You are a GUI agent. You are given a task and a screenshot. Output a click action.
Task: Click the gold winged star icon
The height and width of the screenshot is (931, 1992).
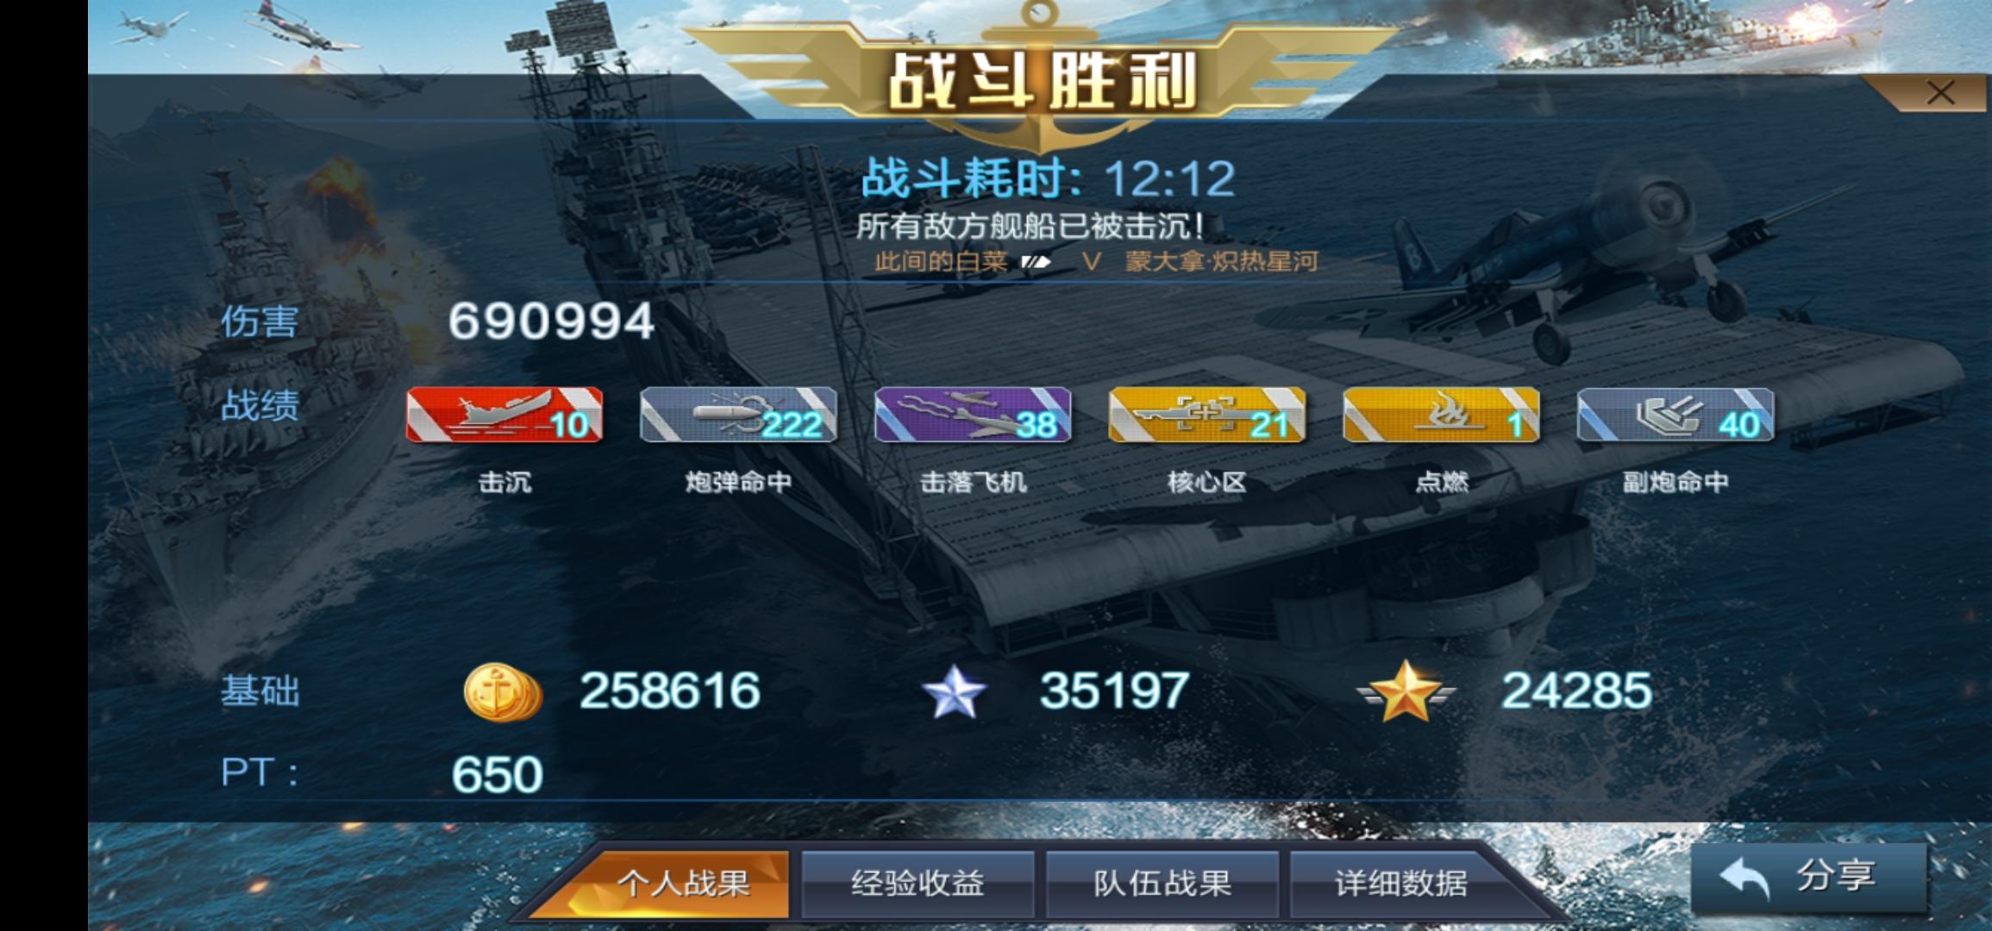(x=1406, y=691)
